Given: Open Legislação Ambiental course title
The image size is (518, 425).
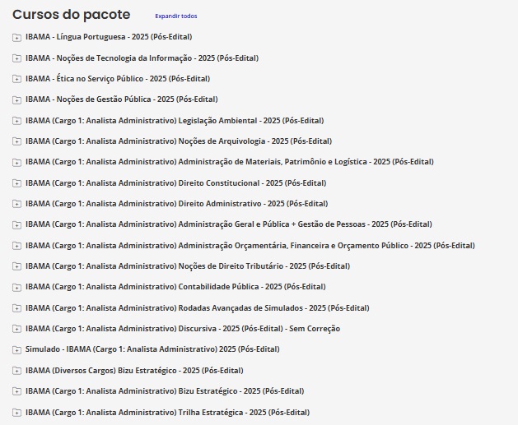Looking at the screenshot, I should 175,121.
